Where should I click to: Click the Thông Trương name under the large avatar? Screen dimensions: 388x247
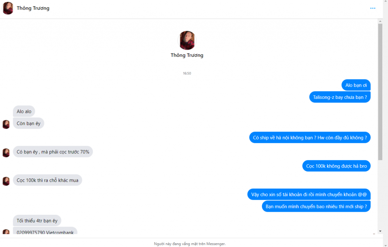187,55
